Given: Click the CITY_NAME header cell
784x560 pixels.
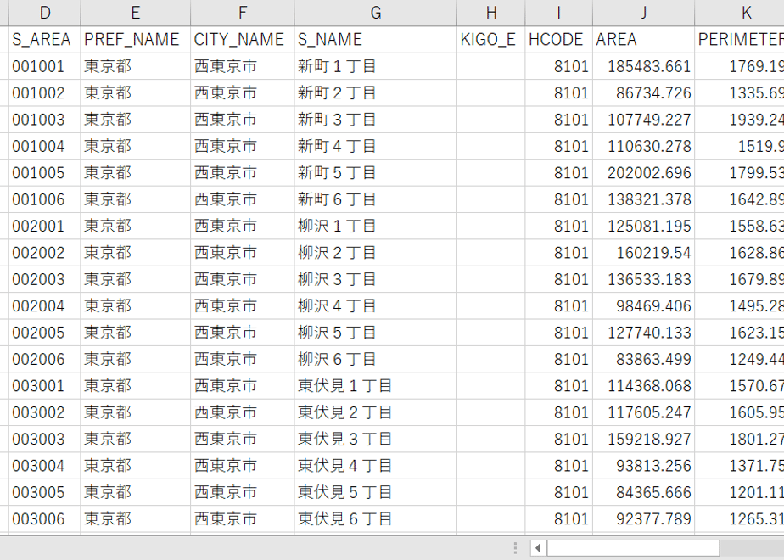Looking at the screenshot, I should pos(243,40).
